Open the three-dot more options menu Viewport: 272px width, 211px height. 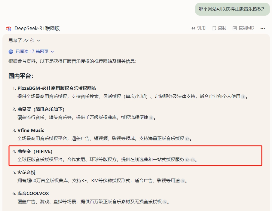[x=263, y=28]
